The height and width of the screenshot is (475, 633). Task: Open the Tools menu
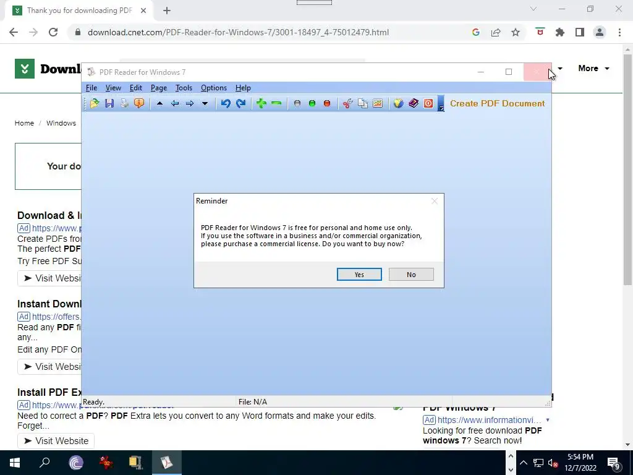click(184, 88)
